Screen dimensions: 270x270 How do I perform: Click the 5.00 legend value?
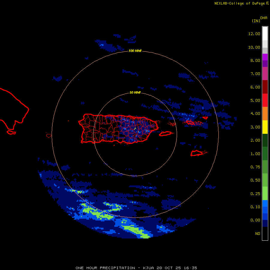(255, 100)
